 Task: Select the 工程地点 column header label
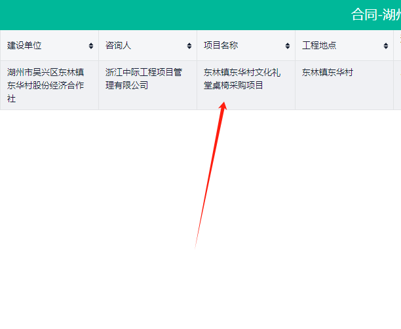319,46
